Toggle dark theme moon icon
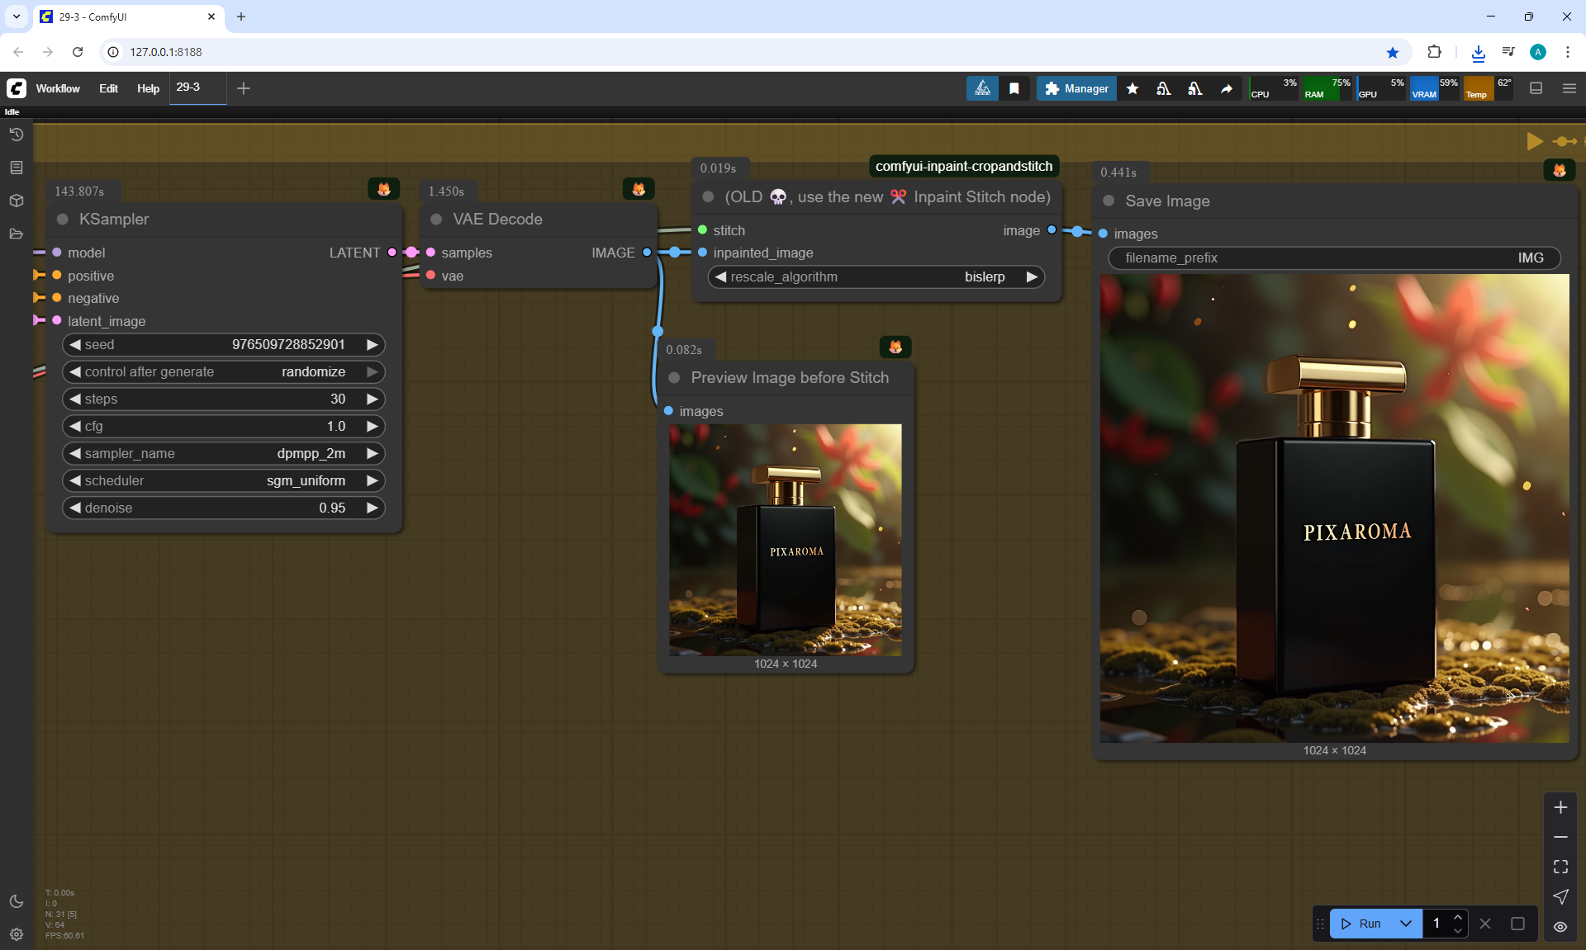Screen dimensions: 1586x950 pos(16,901)
